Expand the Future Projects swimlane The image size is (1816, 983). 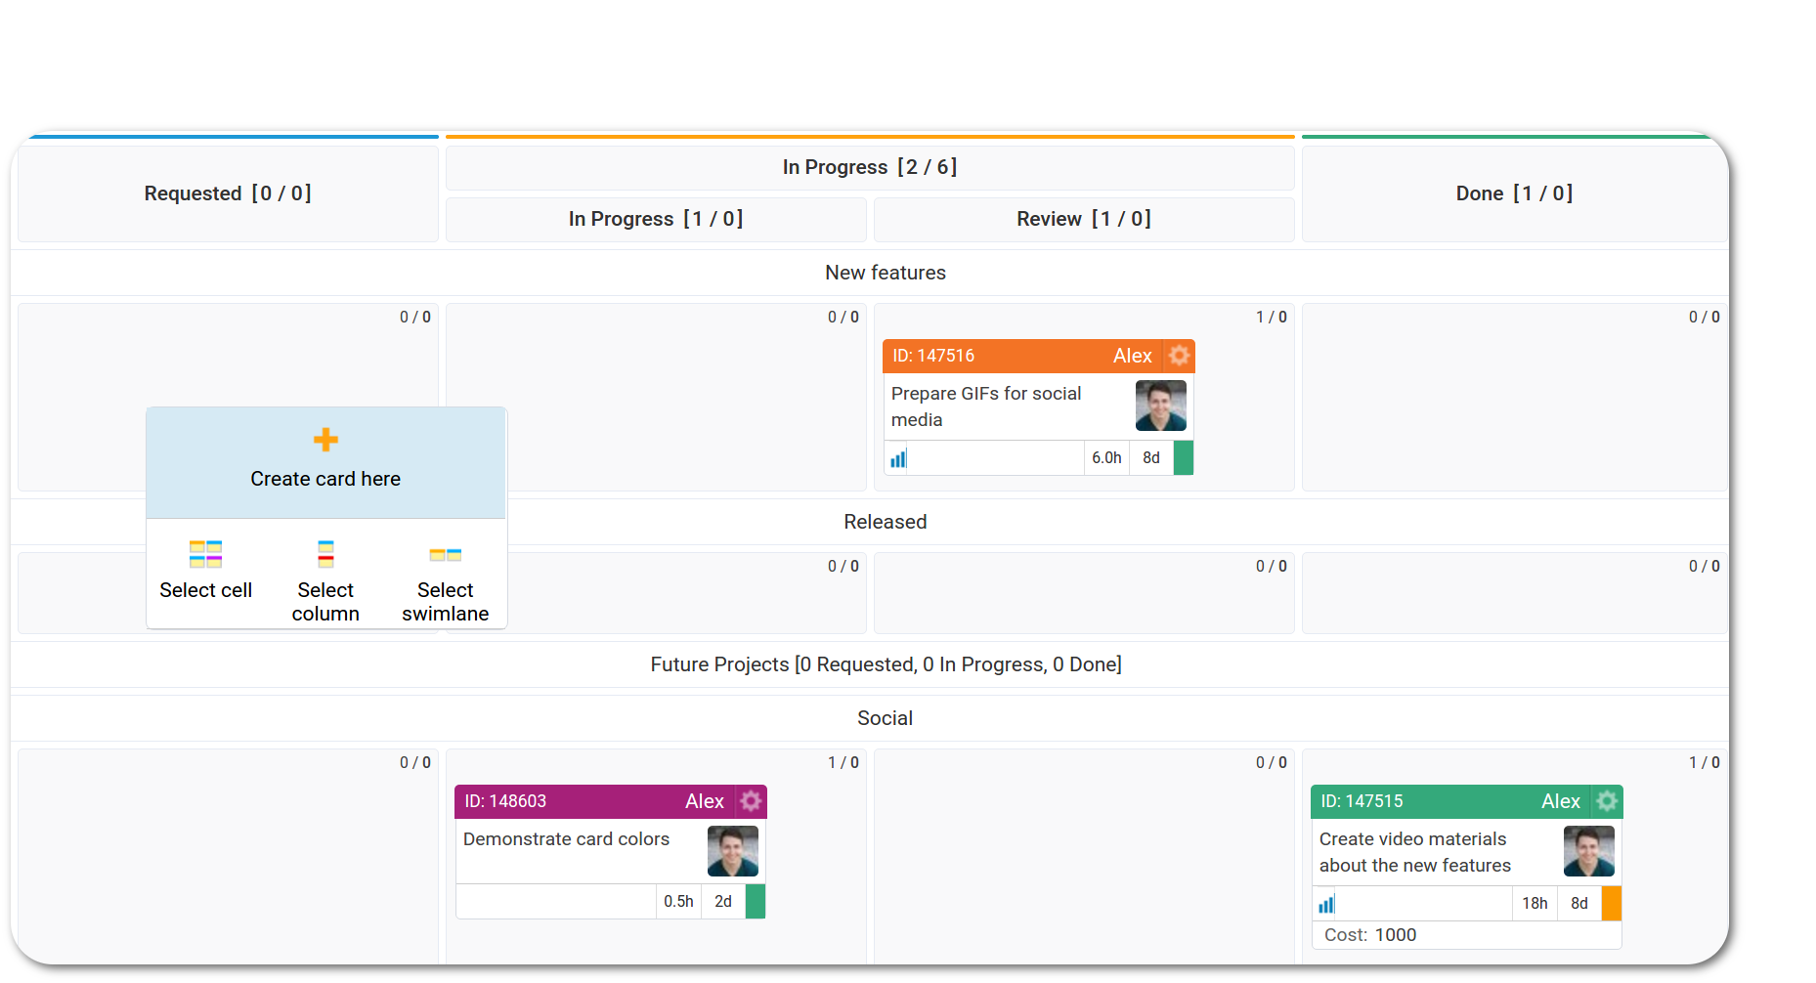[x=885, y=664]
